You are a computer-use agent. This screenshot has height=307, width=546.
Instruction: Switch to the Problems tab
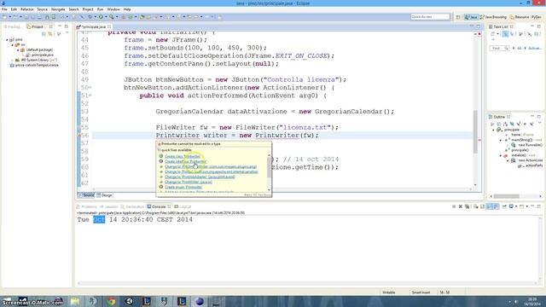pos(87,206)
